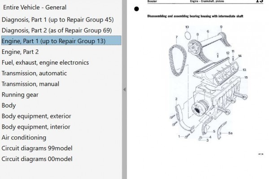The image size is (269, 179).
Task: Select Engine, Part 1 (up to Repair Group 13)
Action: pos(61,40)
